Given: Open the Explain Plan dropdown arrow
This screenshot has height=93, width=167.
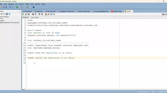Looking at the screenshot, I should point(31,14).
